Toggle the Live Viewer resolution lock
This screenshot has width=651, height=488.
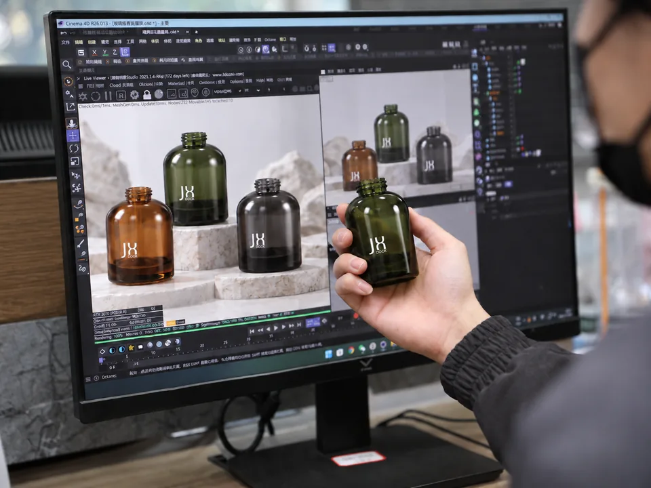(x=147, y=95)
